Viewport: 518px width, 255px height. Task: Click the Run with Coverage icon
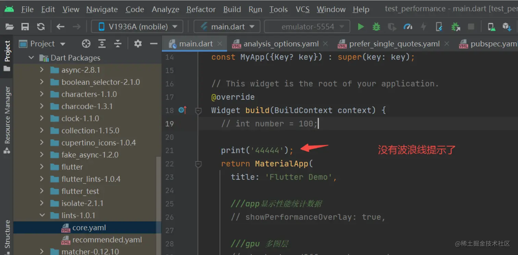[392, 27]
